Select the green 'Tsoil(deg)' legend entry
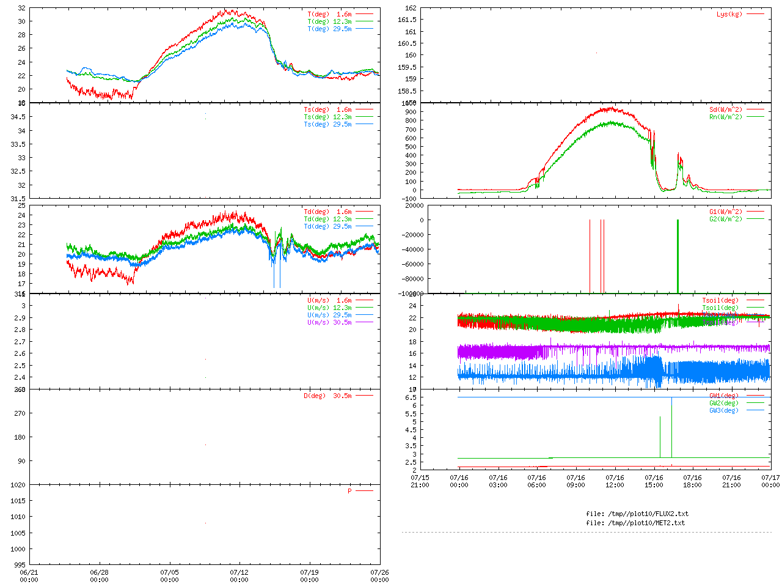This screenshot has height=587, width=782. pos(720,308)
